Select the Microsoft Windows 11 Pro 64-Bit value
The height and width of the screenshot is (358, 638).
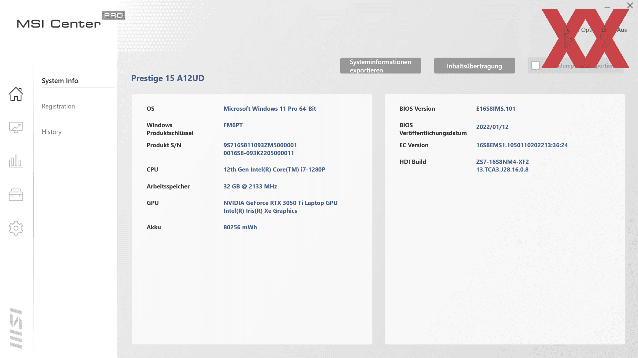pos(269,109)
